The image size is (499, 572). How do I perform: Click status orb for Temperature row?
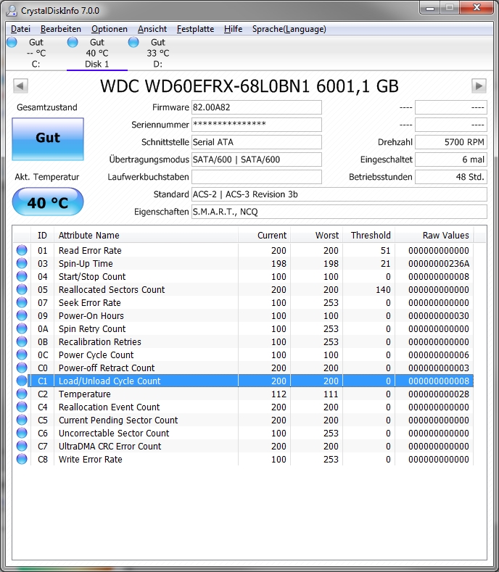coord(22,394)
